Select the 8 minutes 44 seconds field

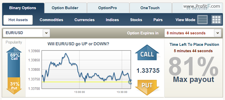189,33
